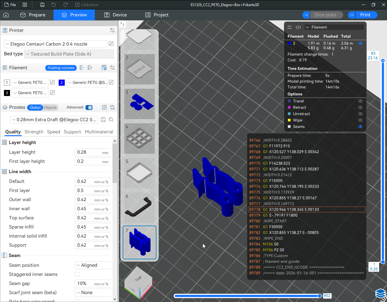This screenshot has width=387, height=302.
Task: Click the filament sync icon
Action: pyautogui.click(x=104, y=68)
